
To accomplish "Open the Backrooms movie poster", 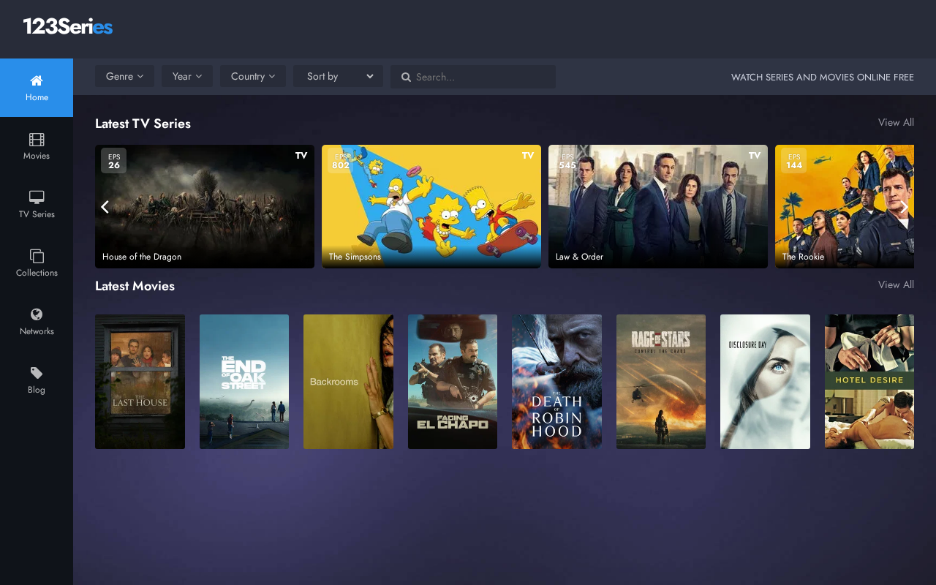I will point(348,382).
